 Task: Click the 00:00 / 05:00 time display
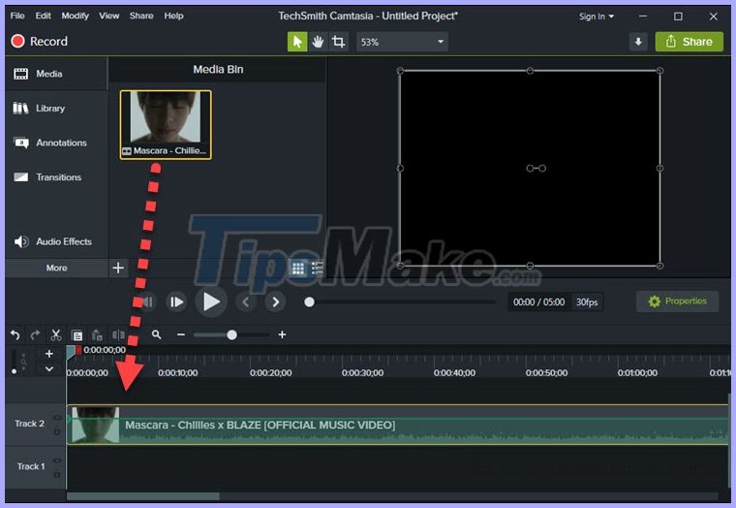click(538, 302)
